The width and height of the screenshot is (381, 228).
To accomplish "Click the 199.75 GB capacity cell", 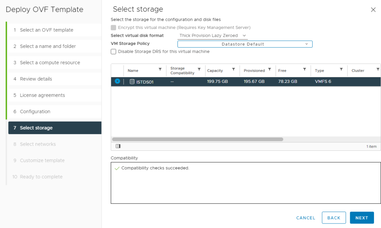I will (217, 81).
